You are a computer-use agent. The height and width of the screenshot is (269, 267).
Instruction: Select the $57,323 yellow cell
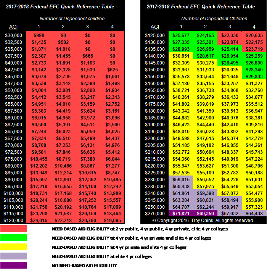click(254, 207)
